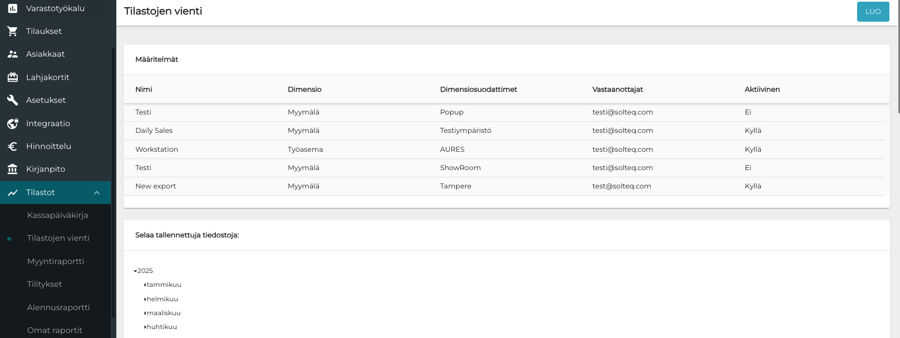Click the Asiakkaat people icon
900x338 pixels.
click(12, 54)
